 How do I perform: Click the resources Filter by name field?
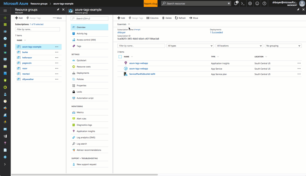coord(141,46)
